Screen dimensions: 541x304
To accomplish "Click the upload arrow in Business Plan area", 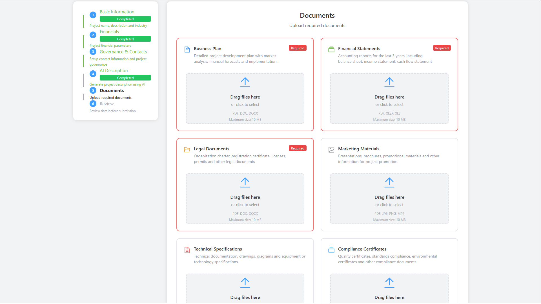I will [245, 82].
